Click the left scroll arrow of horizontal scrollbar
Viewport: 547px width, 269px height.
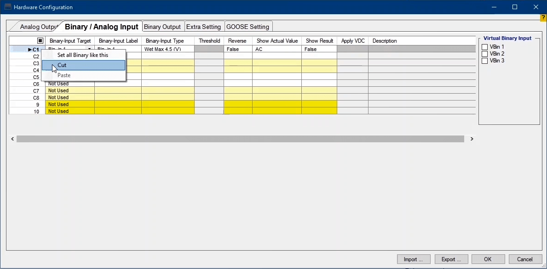[12, 139]
